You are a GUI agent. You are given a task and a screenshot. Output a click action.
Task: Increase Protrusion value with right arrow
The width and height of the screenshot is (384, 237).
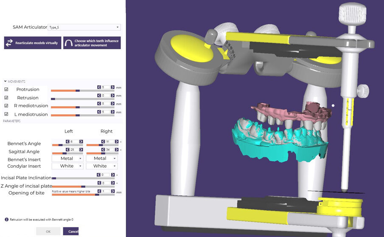(112, 87)
